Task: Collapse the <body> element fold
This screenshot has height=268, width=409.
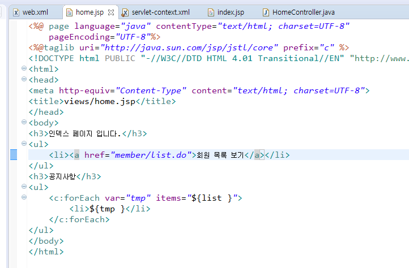Action: pyautogui.click(x=24, y=122)
